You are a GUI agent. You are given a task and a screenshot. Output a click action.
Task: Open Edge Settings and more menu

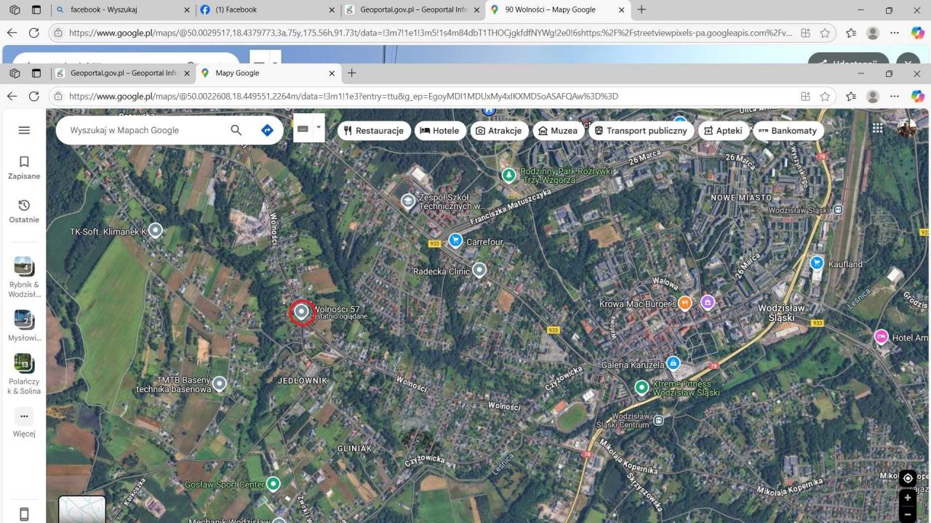coord(895,96)
